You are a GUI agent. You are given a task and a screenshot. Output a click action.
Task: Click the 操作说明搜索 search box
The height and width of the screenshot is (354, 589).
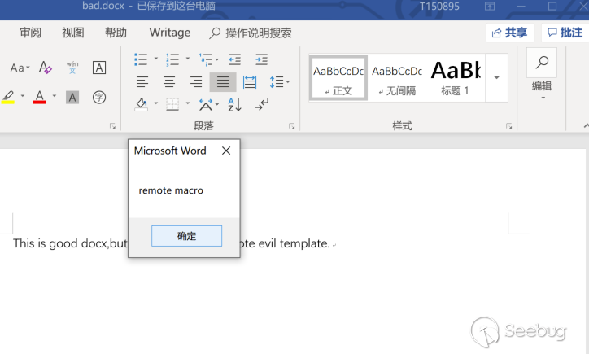[251, 33]
